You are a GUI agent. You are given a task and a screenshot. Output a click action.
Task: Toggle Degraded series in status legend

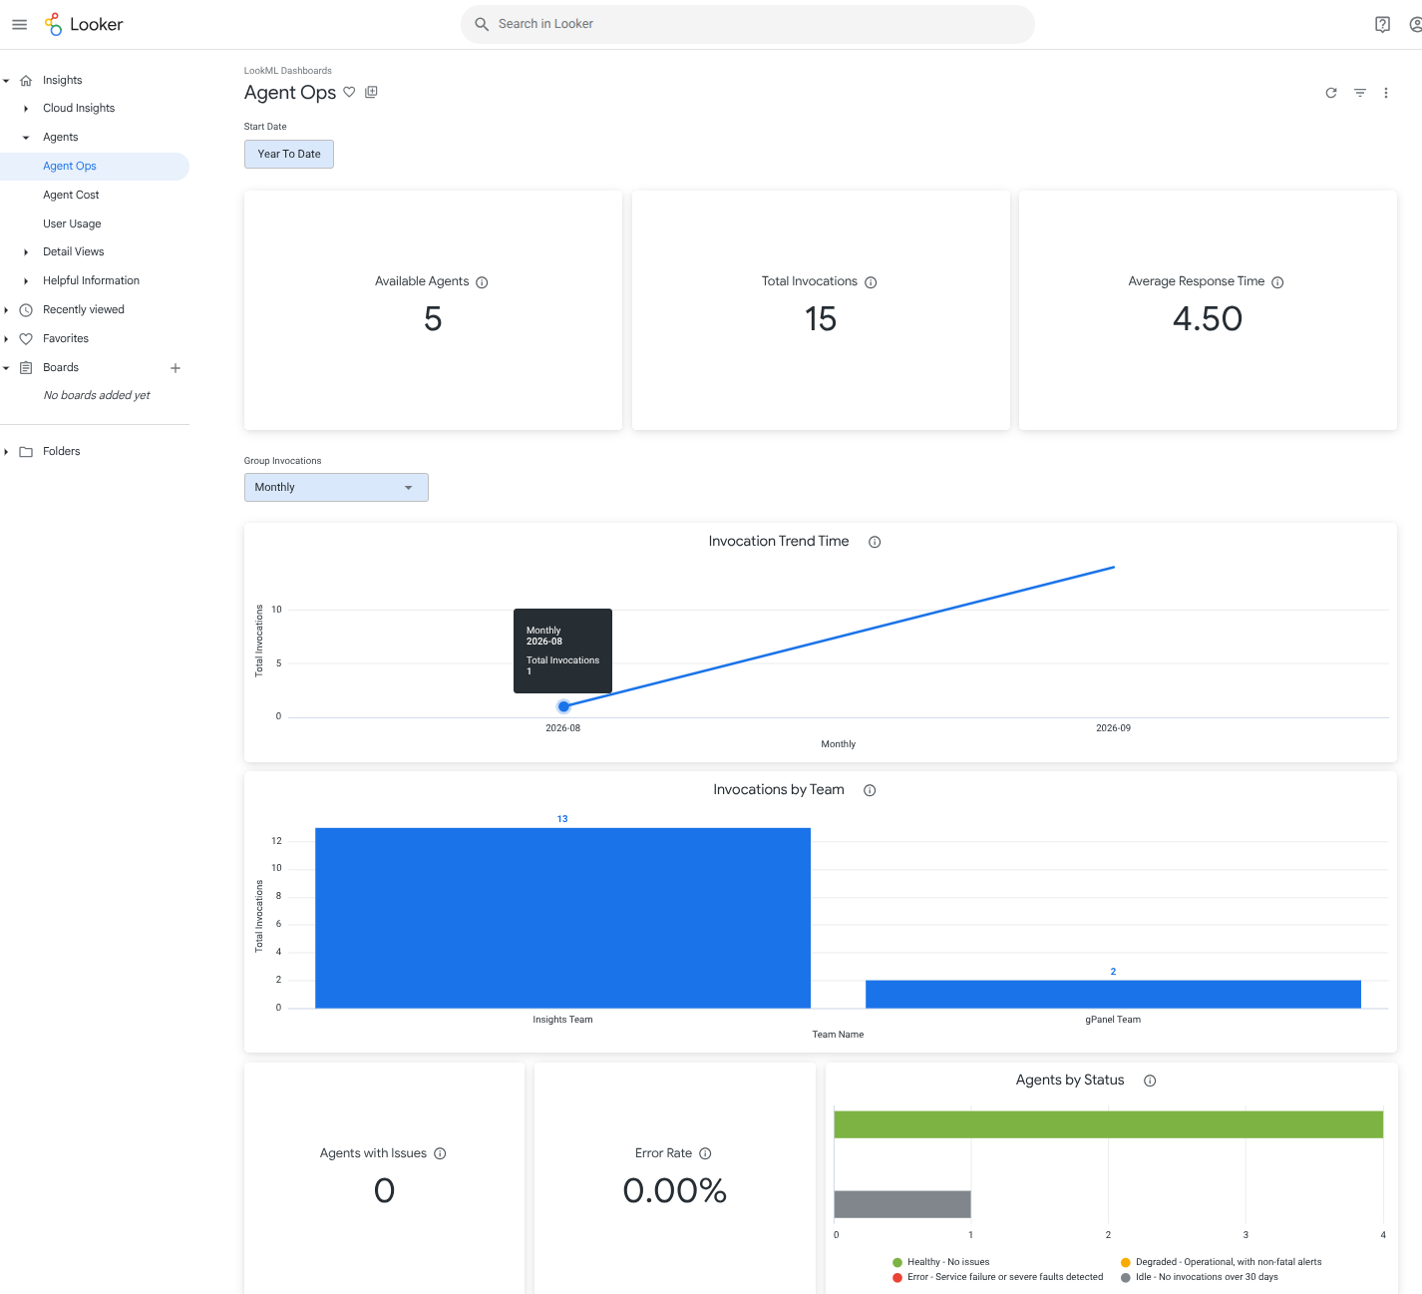1222,1262
